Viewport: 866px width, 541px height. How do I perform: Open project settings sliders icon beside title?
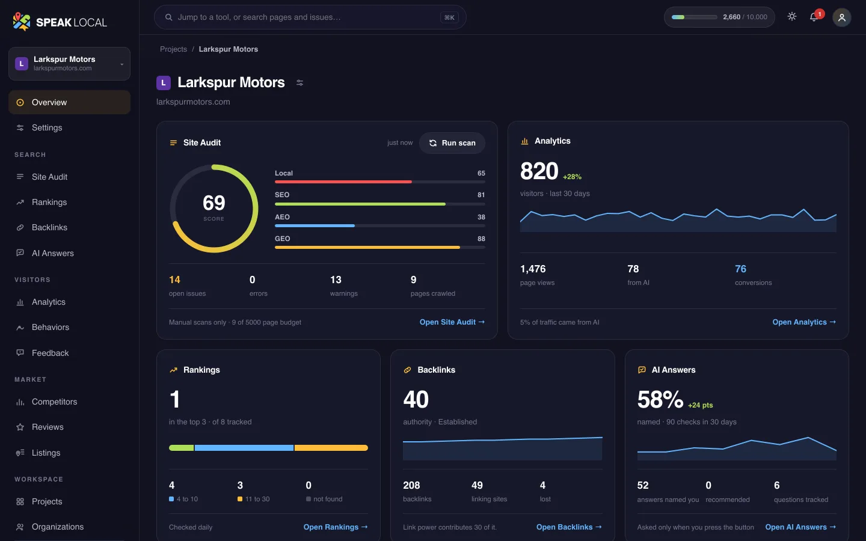click(299, 83)
